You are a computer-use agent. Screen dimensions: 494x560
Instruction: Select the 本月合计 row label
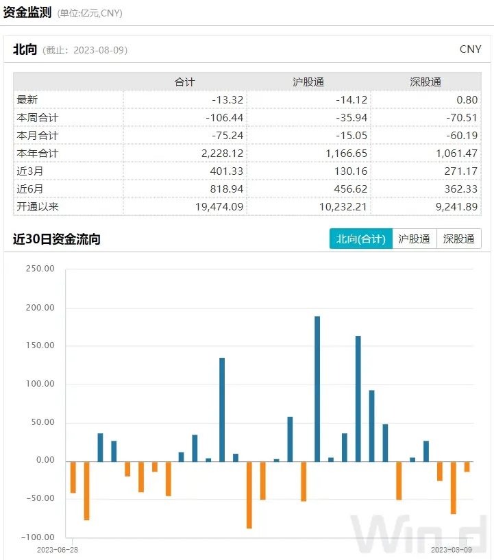(x=38, y=136)
